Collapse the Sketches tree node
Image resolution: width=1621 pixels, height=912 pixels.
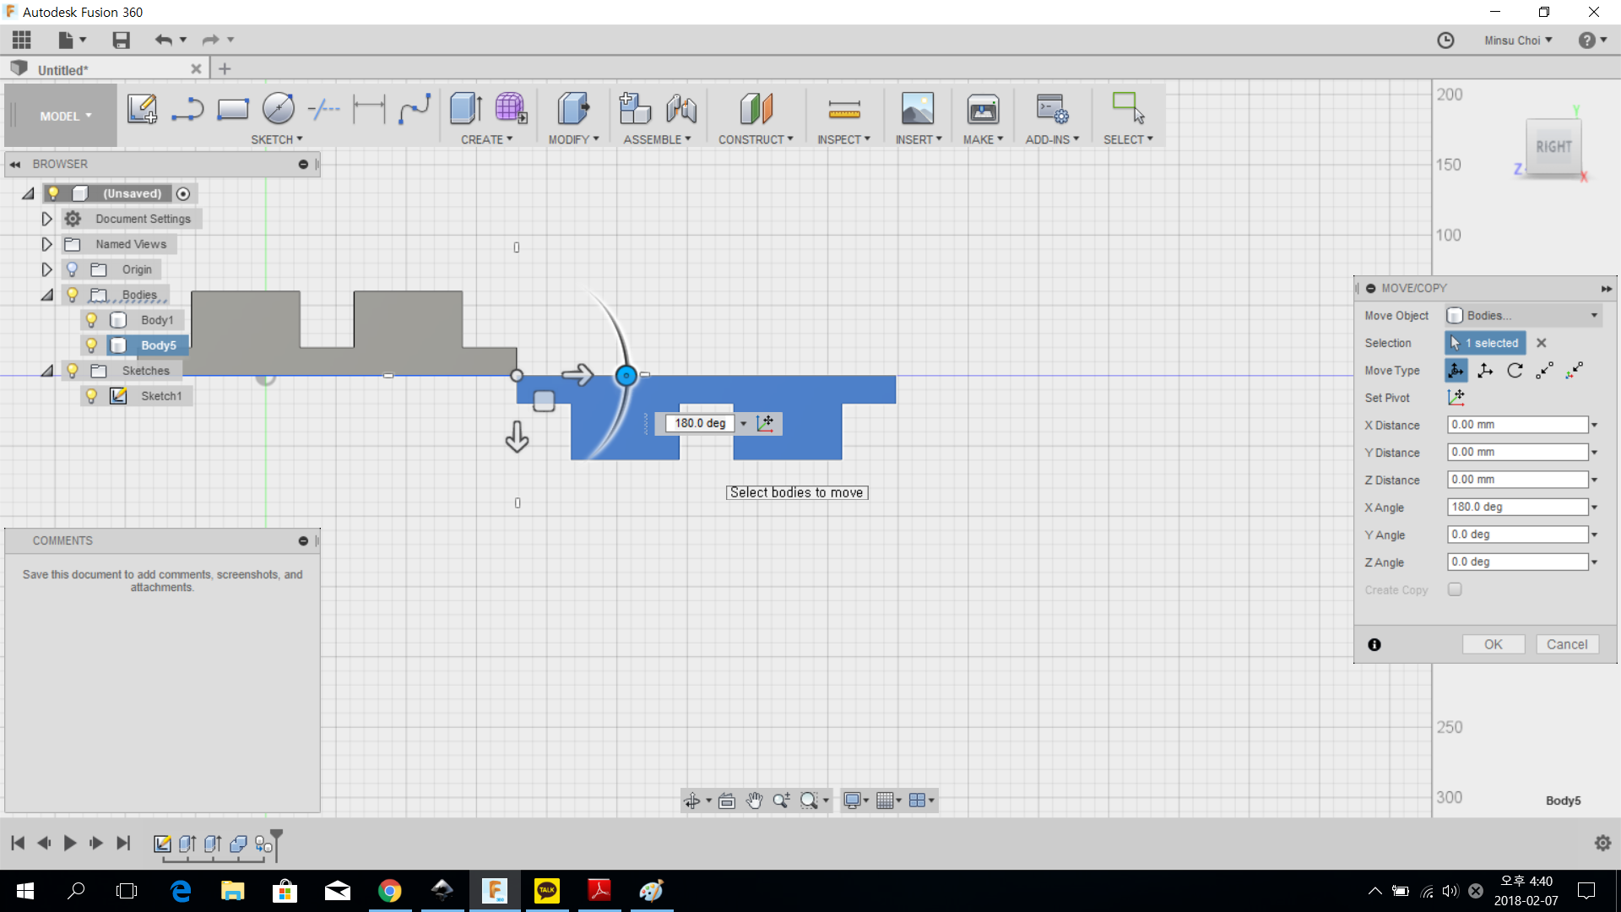click(46, 371)
